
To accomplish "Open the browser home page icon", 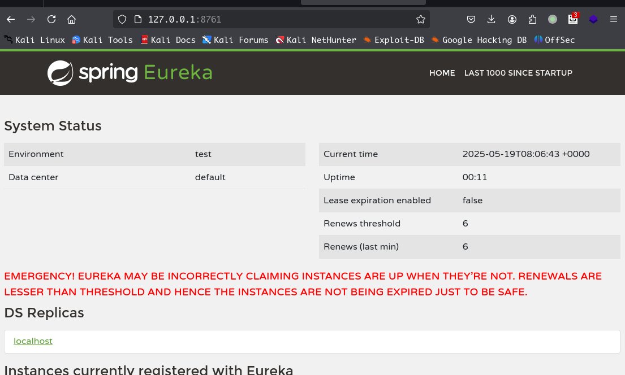I will (x=71, y=19).
